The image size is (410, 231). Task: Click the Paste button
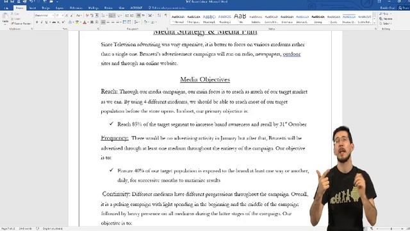coord(5,19)
